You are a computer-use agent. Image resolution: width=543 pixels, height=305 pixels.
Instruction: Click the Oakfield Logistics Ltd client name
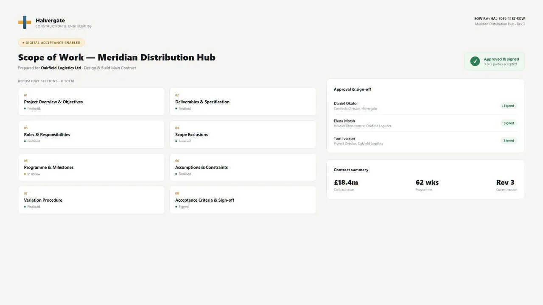61,68
